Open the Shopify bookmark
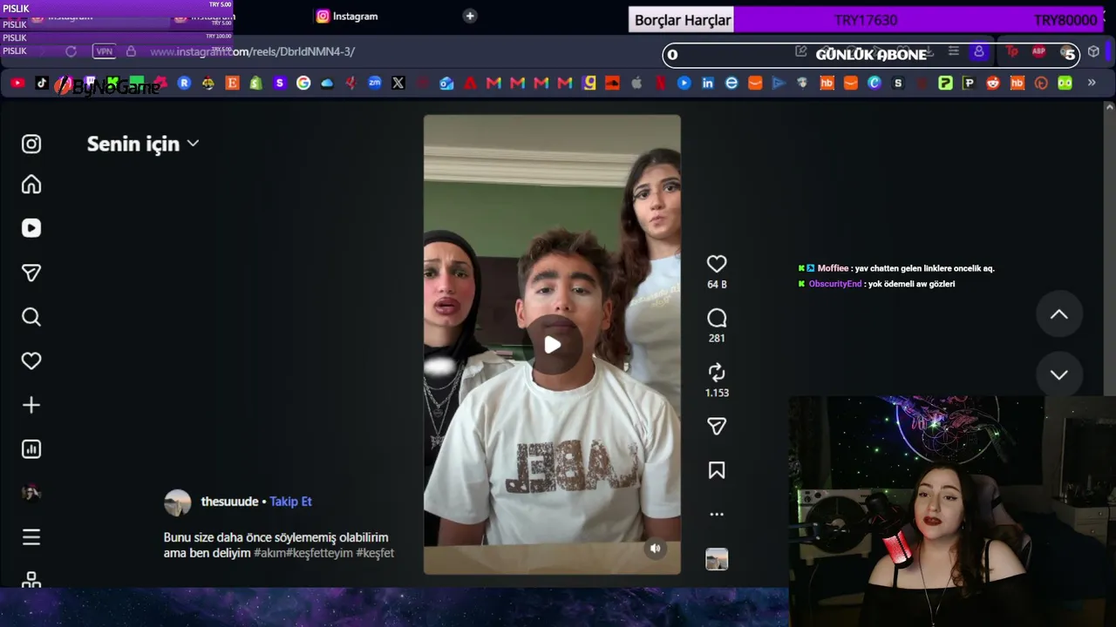This screenshot has height=627, width=1116. tap(255, 83)
